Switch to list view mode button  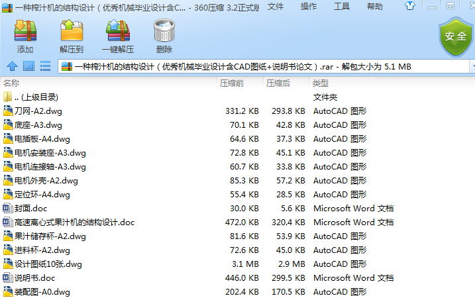click(x=46, y=66)
